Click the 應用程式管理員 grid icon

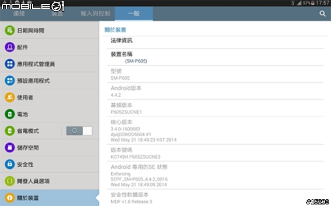10,64
